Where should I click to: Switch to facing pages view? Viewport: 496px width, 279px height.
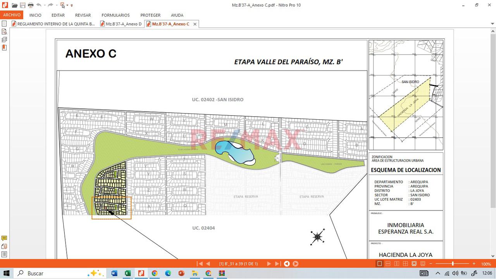point(397,264)
